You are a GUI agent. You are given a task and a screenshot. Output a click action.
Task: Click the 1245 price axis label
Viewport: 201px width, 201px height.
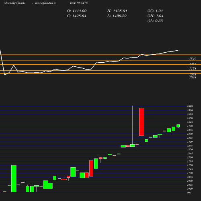point(190,154)
